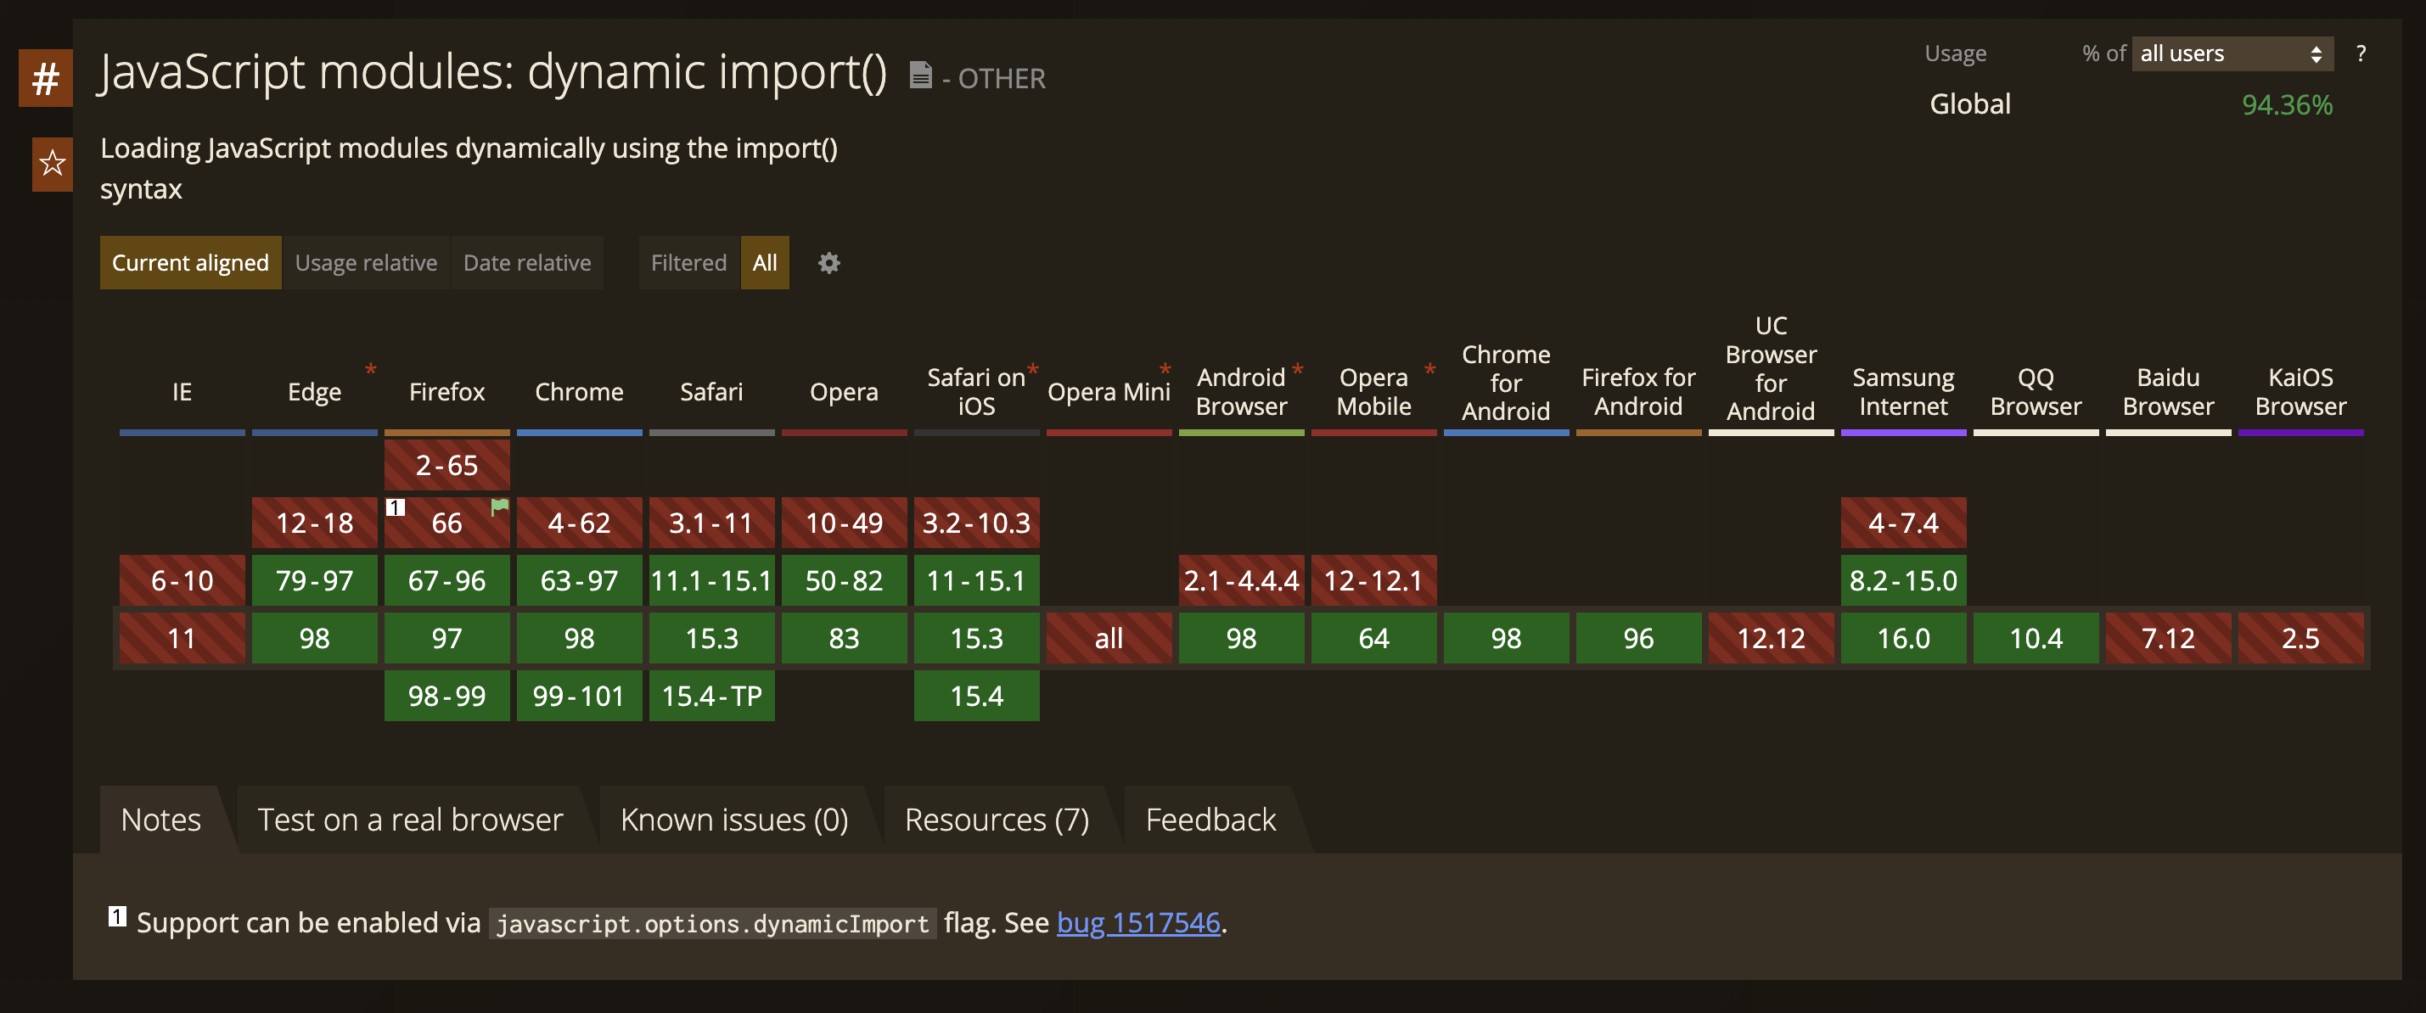Screen dimensions: 2426x1013
Task: Click Safari on iOS 3.2-10.3 cell
Action: tap(977, 523)
